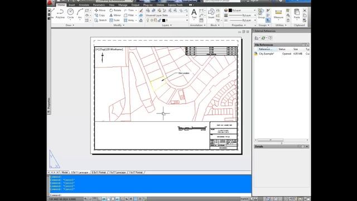
Task: Open the Insert ribbon tab
Action: point(71,5)
